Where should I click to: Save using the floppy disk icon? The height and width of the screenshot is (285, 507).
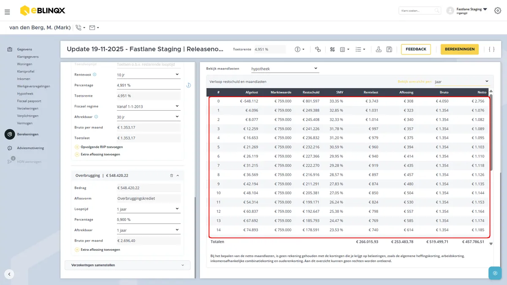(389, 49)
